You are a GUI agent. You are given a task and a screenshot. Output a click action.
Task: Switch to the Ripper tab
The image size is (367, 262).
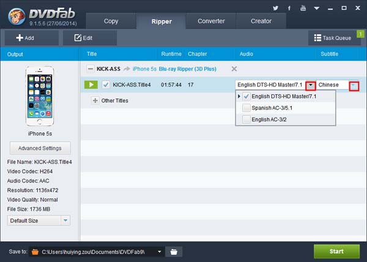tap(161, 21)
